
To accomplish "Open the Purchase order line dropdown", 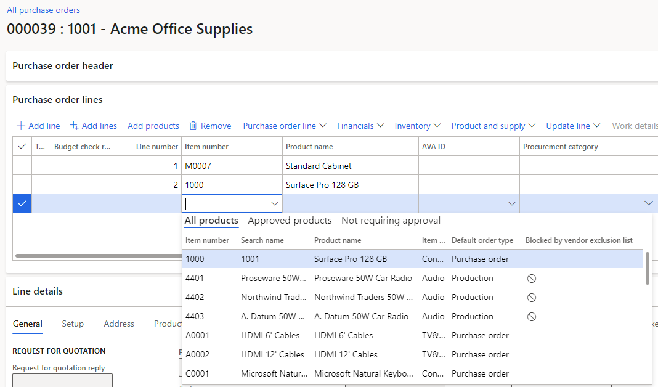I will coord(284,126).
